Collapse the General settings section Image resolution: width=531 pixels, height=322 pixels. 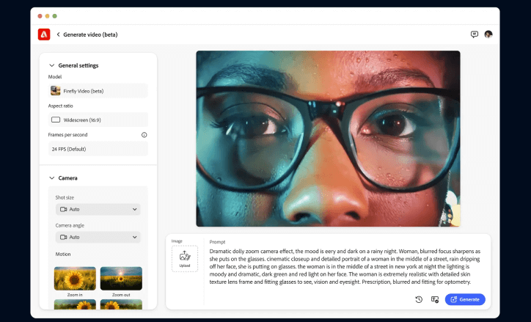pyautogui.click(x=52, y=65)
